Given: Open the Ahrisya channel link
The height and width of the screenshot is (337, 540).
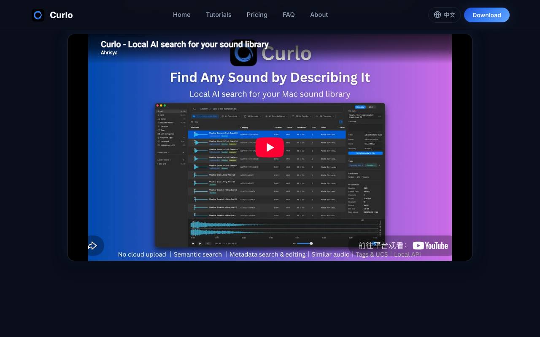Looking at the screenshot, I should [109, 53].
